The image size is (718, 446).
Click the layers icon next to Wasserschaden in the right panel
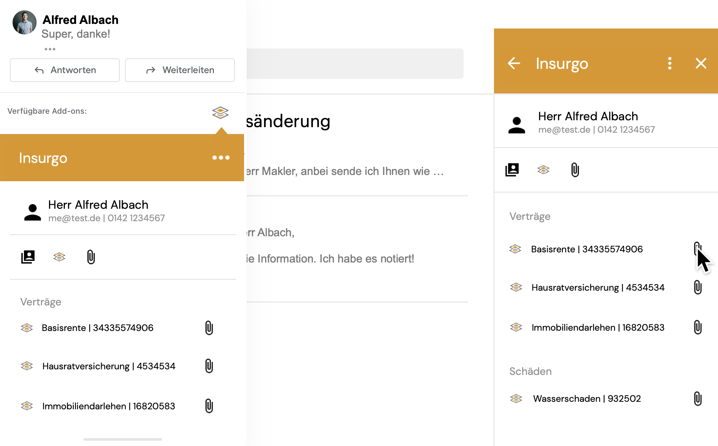(x=516, y=398)
